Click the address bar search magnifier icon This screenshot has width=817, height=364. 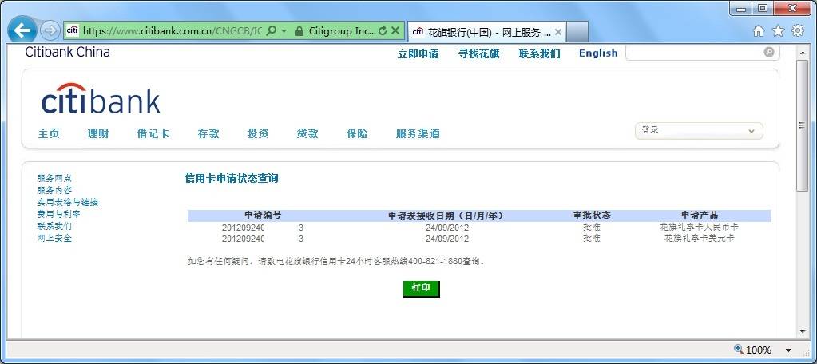point(271,30)
